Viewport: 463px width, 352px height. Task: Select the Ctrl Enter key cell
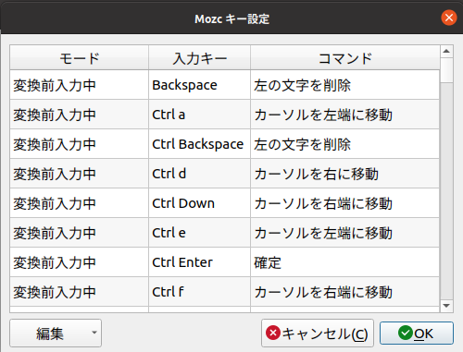coord(199,262)
